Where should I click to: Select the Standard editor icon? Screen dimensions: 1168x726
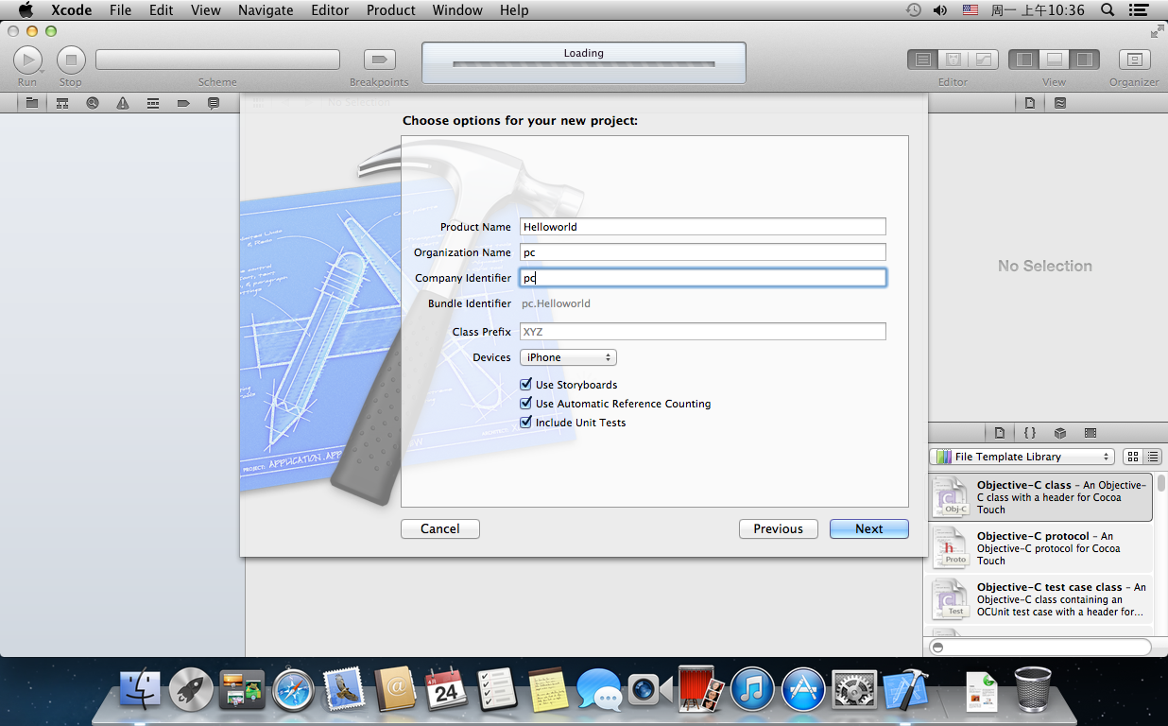(x=923, y=60)
